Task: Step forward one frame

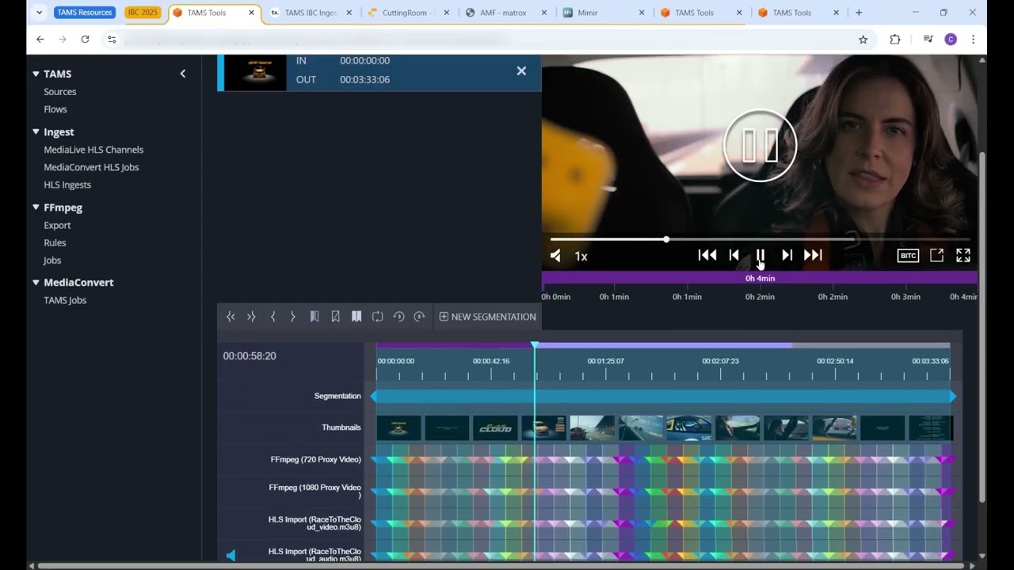Action: click(x=787, y=255)
